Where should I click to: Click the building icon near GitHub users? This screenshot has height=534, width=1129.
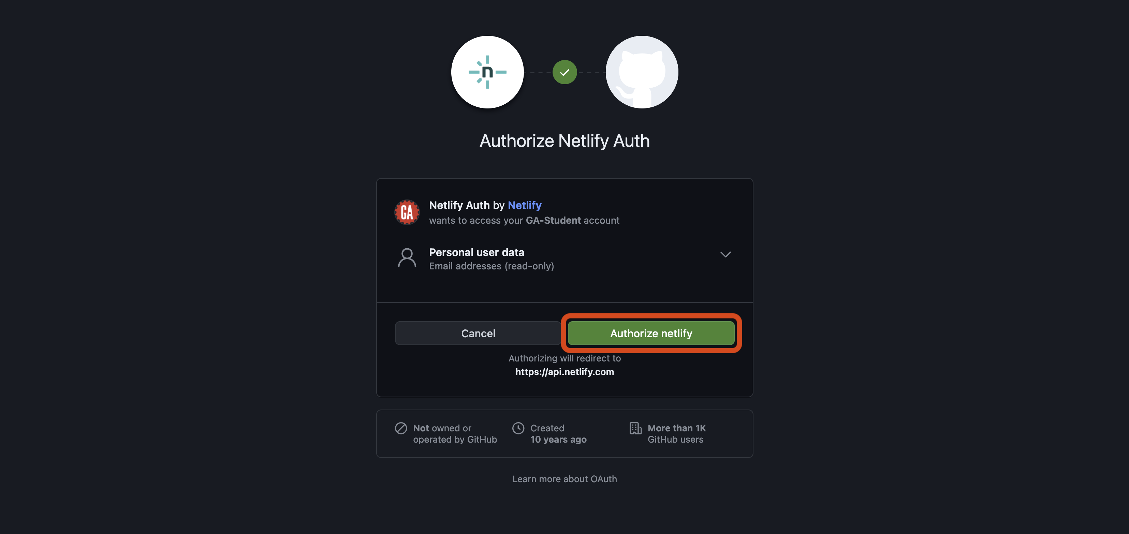[x=635, y=428]
